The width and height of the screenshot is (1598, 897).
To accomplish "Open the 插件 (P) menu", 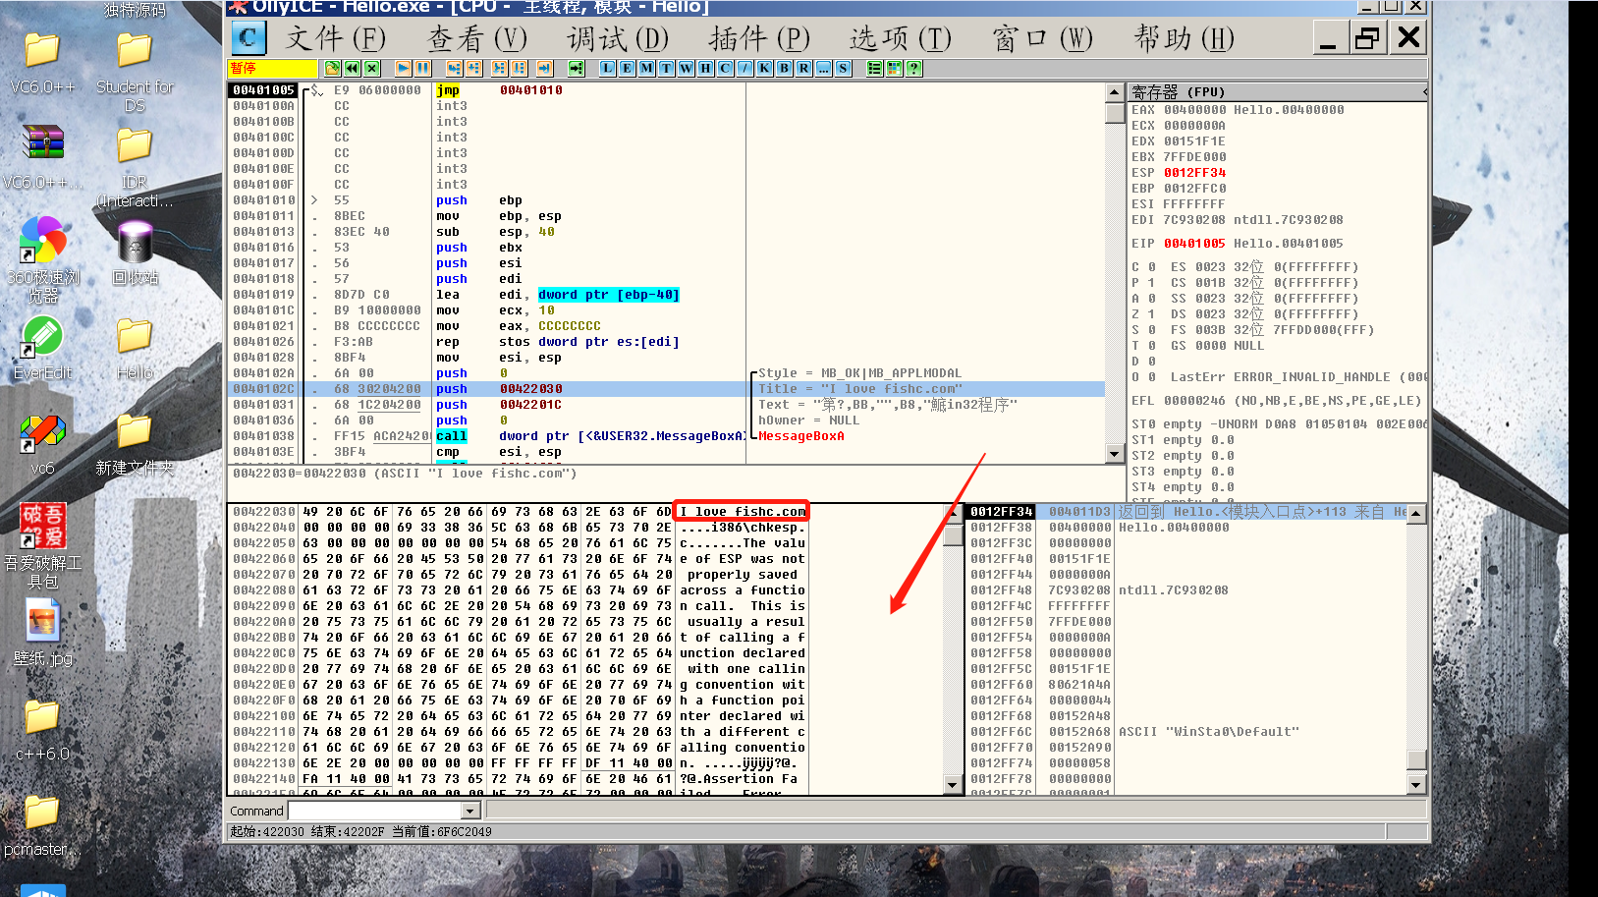I will pyautogui.click(x=759, y=38).
